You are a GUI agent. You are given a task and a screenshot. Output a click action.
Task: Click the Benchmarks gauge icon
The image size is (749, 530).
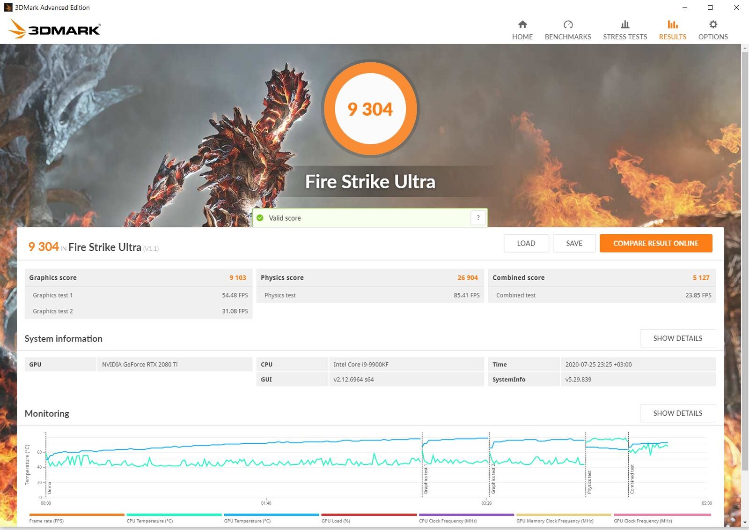568,24
